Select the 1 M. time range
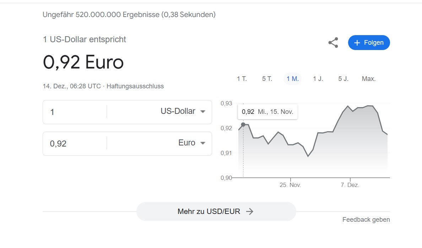The image size is (422, 248). pyautogui.click(x=293, y=79)
